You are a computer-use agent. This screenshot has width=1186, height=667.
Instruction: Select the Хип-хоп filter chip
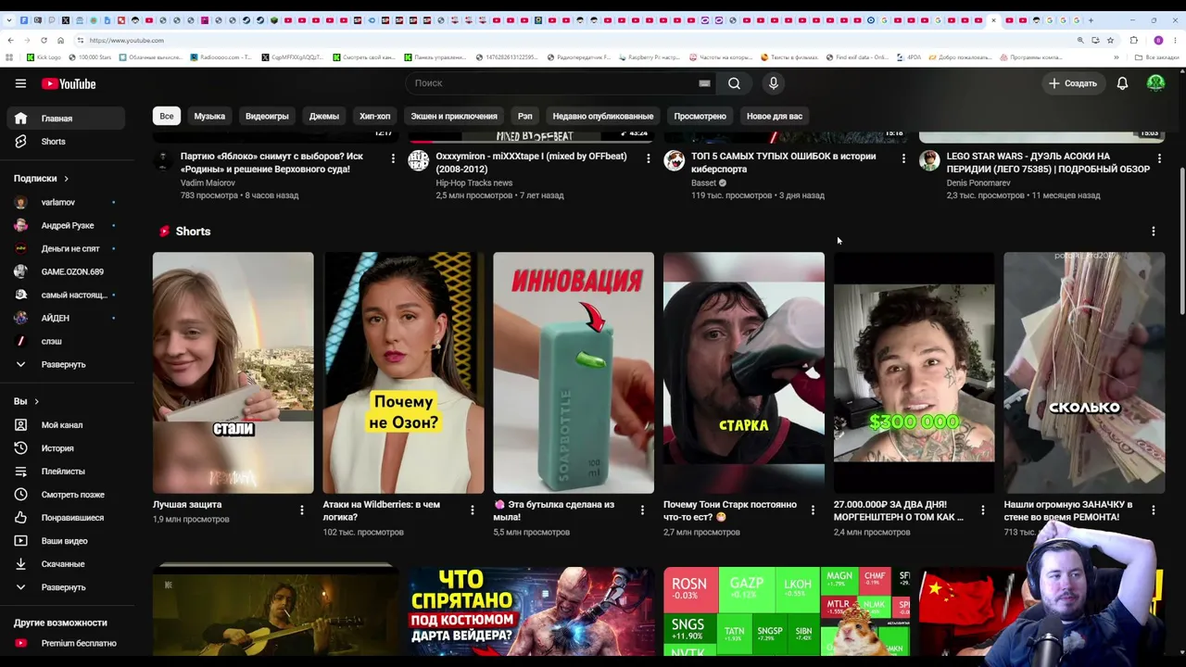374,116
